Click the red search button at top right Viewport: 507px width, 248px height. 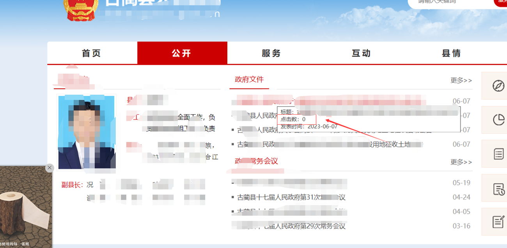[x=501, y=2]
